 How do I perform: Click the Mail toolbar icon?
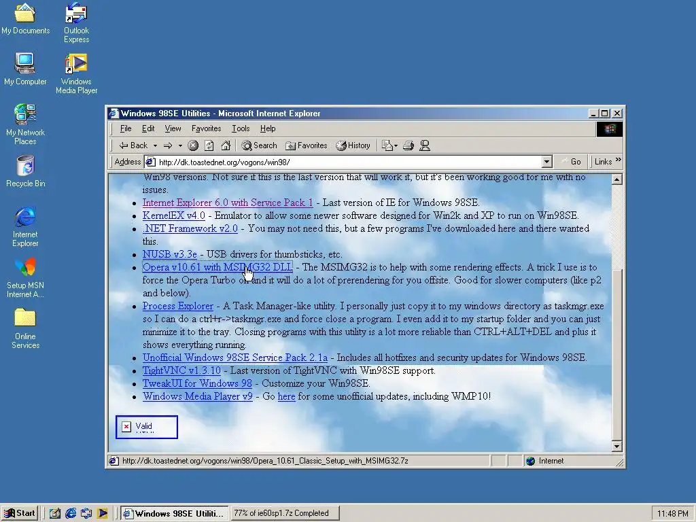click(x=387, y=145)
